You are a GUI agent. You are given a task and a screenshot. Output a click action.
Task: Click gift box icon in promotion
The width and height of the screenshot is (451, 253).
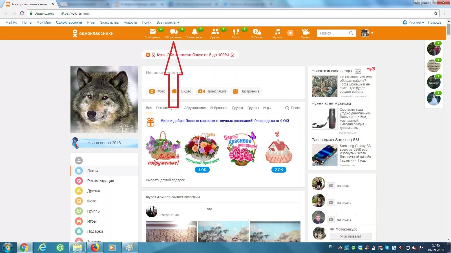click(151, 122)
